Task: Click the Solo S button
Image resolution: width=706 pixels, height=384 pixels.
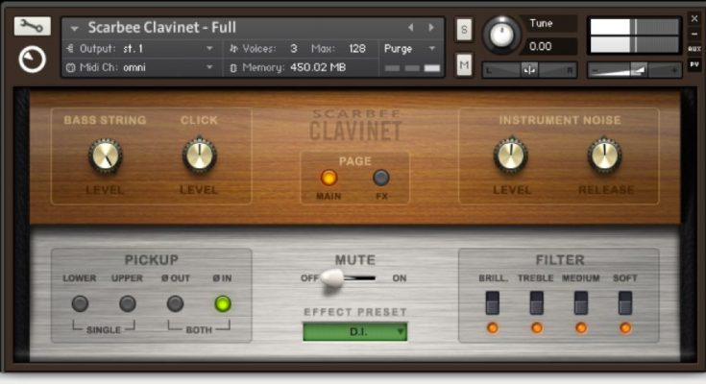Action: (x=464, y=29)
